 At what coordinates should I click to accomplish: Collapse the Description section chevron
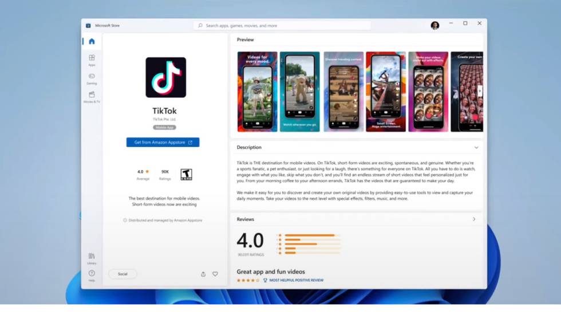476,148
